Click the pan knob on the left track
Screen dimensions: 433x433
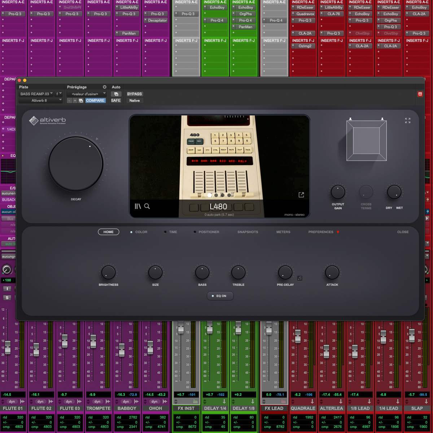coord(7,269)
